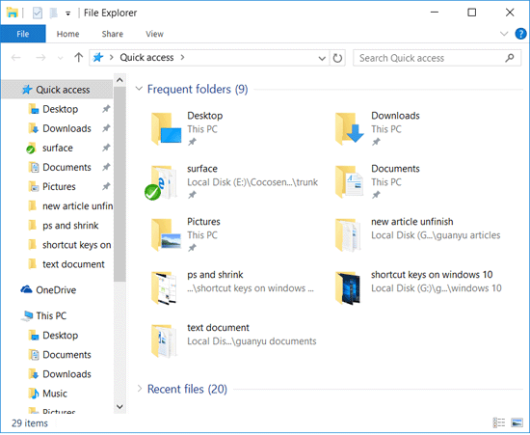Open the Home ribbon tab

pos(68,34)
